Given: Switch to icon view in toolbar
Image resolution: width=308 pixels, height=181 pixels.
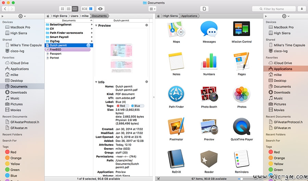Looking at the screenshot, I should pyautogui.click(x=62, y=9).
